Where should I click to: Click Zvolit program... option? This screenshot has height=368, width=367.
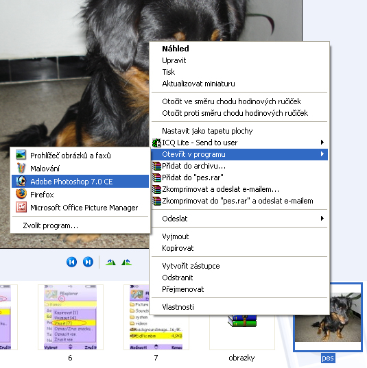[80, 225]
